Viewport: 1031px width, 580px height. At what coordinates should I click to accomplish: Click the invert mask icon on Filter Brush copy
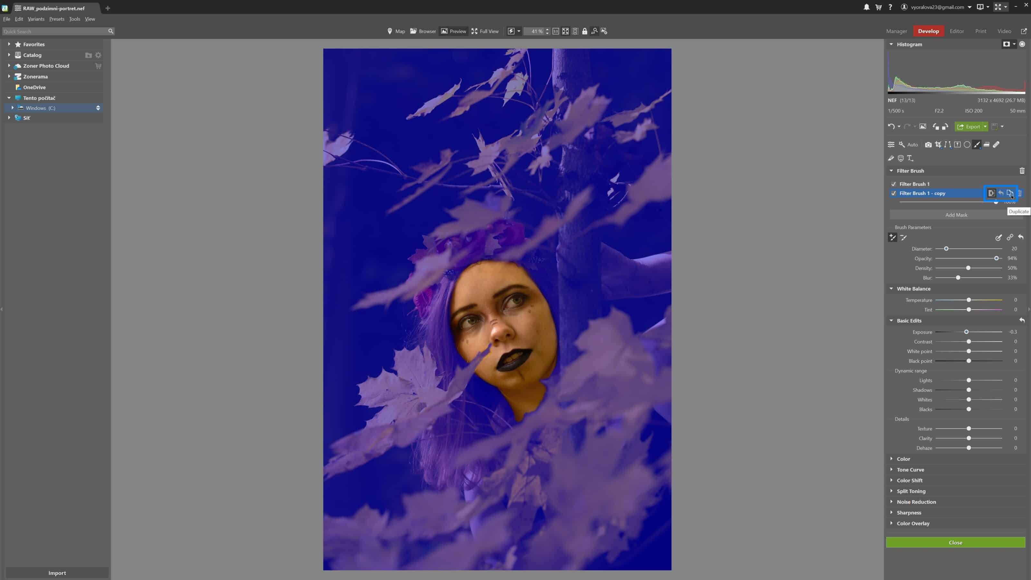coord(991,193)
